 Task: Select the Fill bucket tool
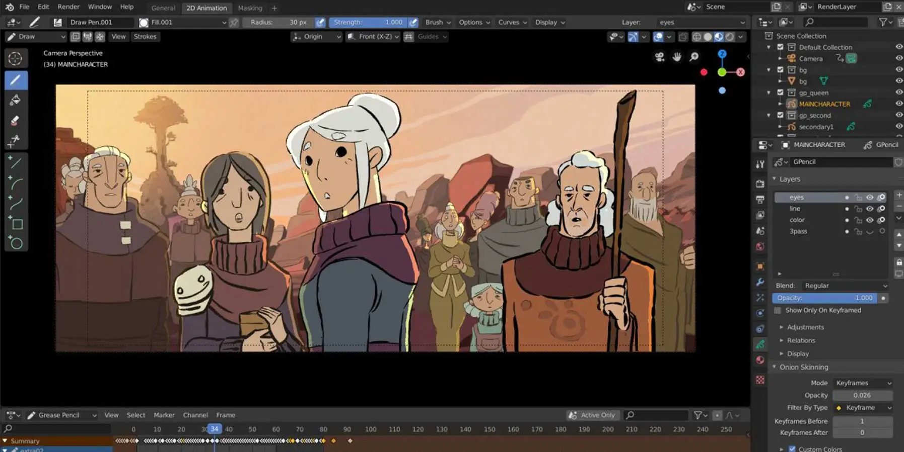point(16,101)
